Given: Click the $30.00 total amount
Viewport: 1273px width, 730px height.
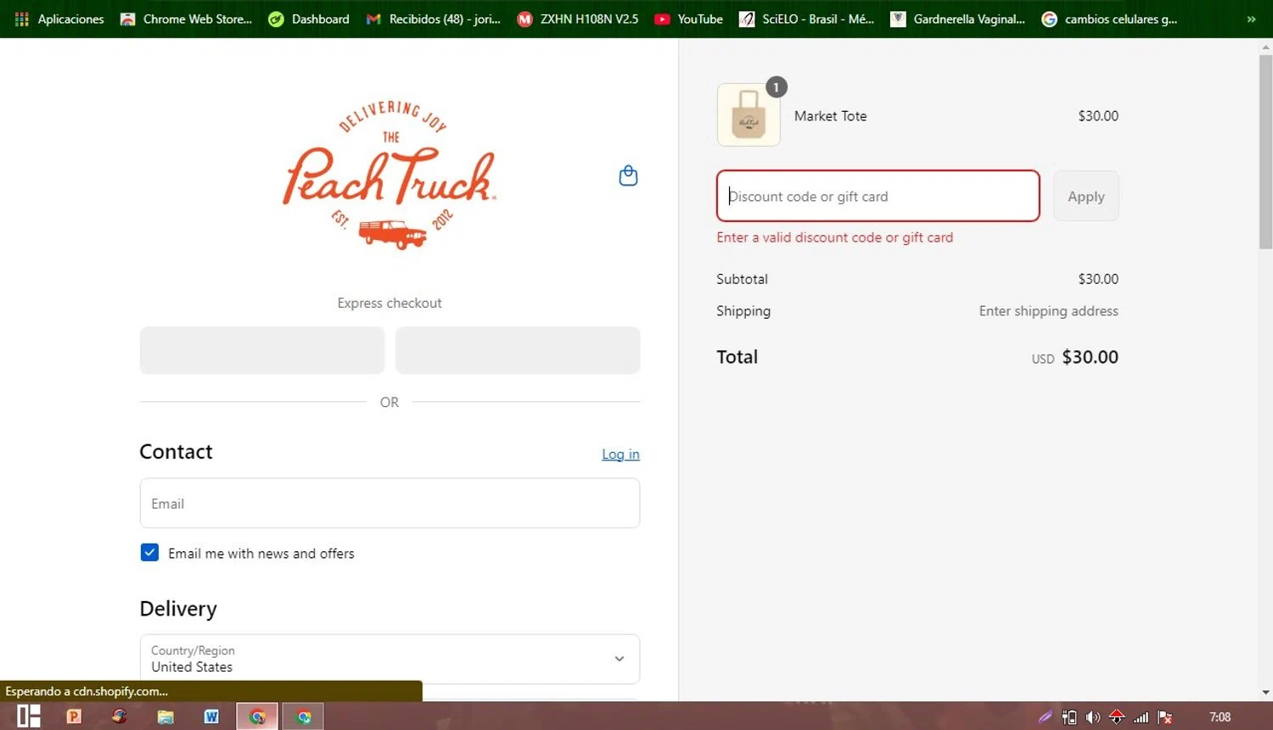Looking at the screenshot, I should pos(1090,357).
